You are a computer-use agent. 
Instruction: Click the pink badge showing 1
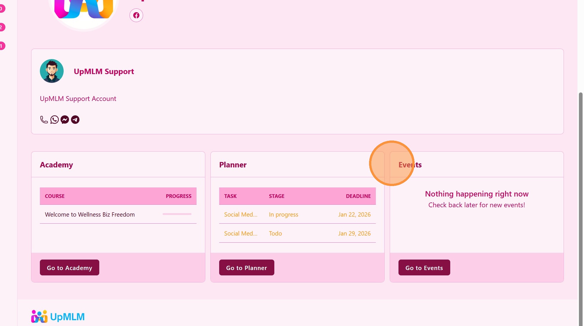(2, 46)
